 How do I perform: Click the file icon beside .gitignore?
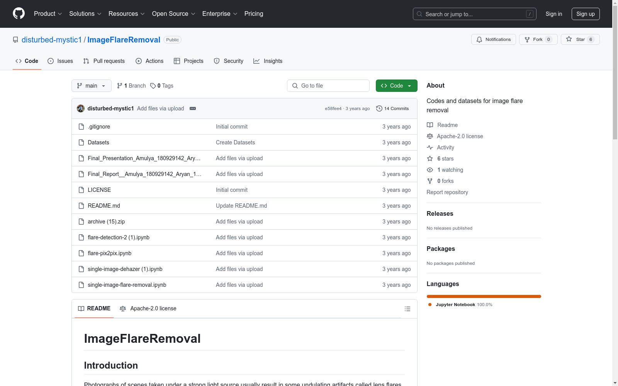point(81,127)
